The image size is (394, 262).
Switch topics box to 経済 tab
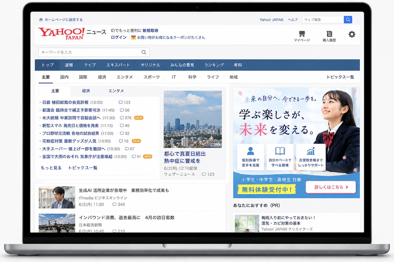click(86, 91)
